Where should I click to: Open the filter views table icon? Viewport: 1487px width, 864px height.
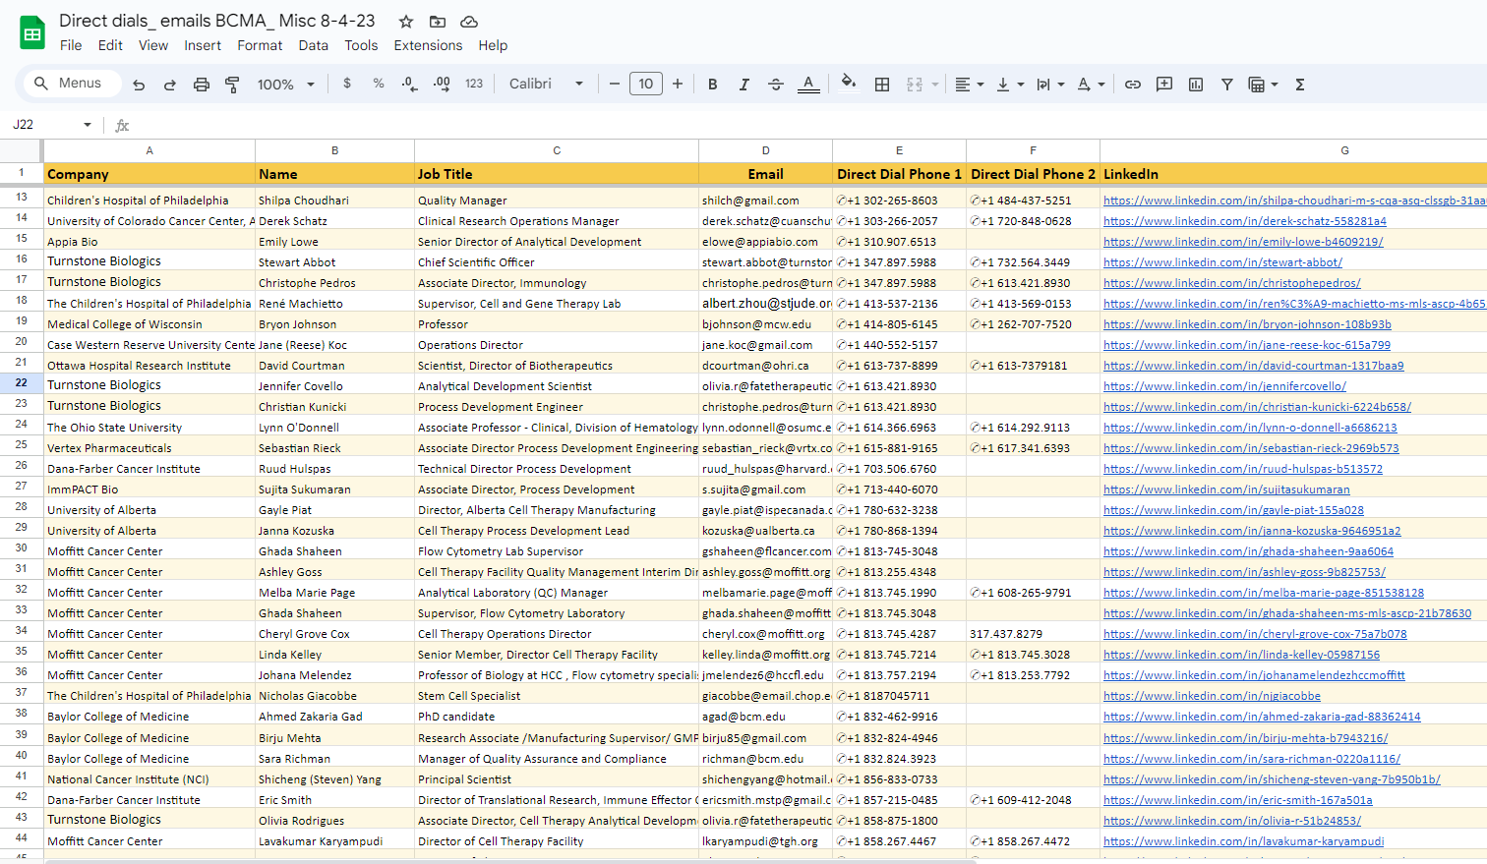(1257, 85)
